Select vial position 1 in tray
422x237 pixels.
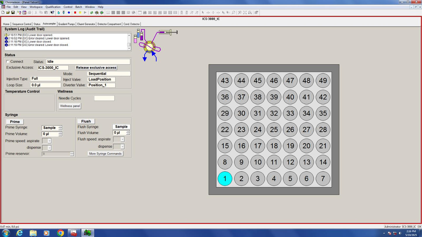(x=225, y=179)
